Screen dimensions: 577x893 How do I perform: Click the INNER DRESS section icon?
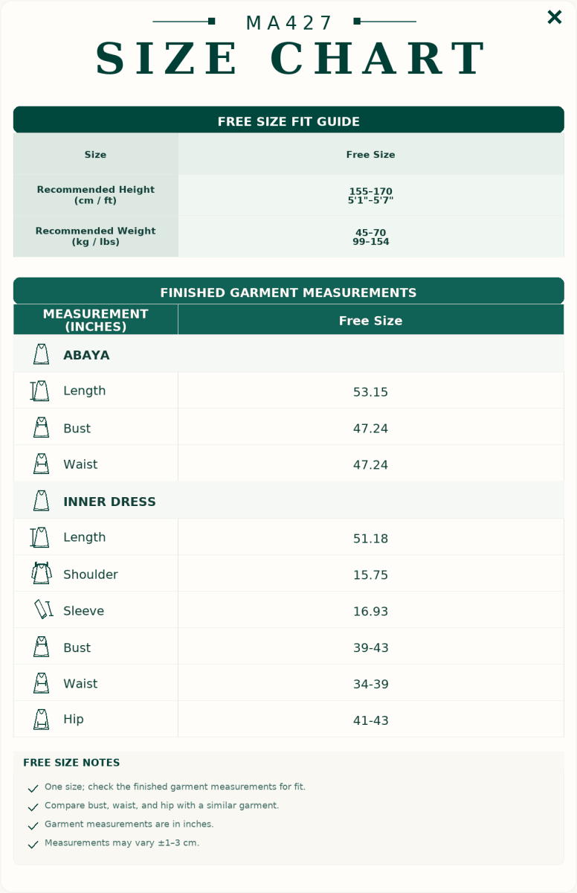(x=41, y=502)
